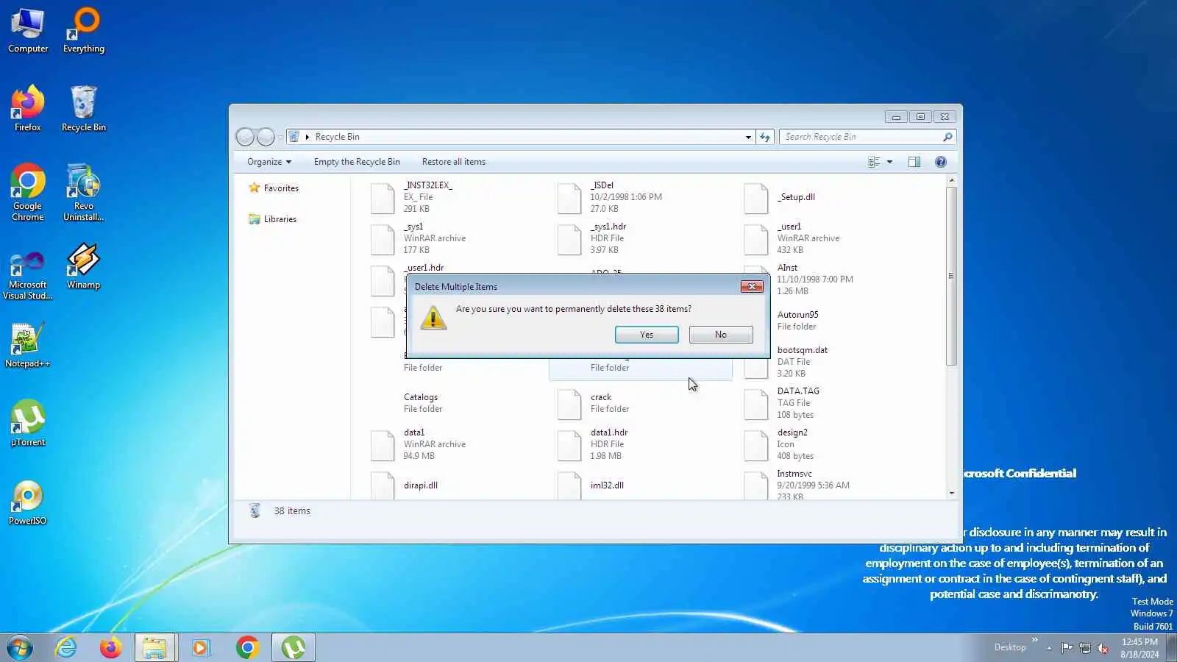Select the _user1 WinRAR archive
Image resolution: width=1177 pixels, height=662 pixels.
point(827,238)
